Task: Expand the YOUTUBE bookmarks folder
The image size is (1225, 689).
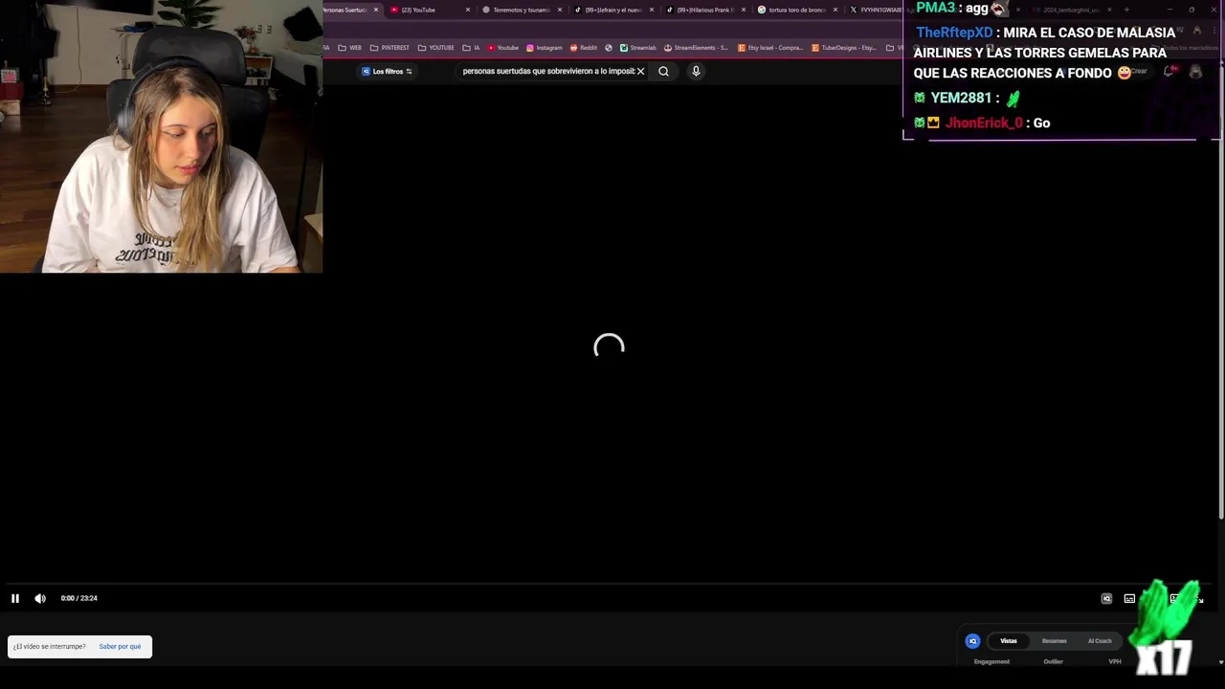Action: click(436, 48)
